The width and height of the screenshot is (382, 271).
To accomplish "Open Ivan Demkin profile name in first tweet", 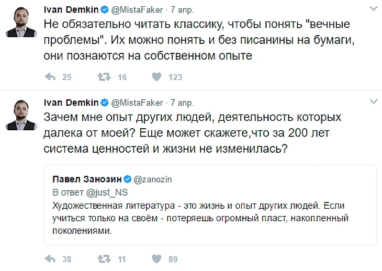I will pos(72,9).
